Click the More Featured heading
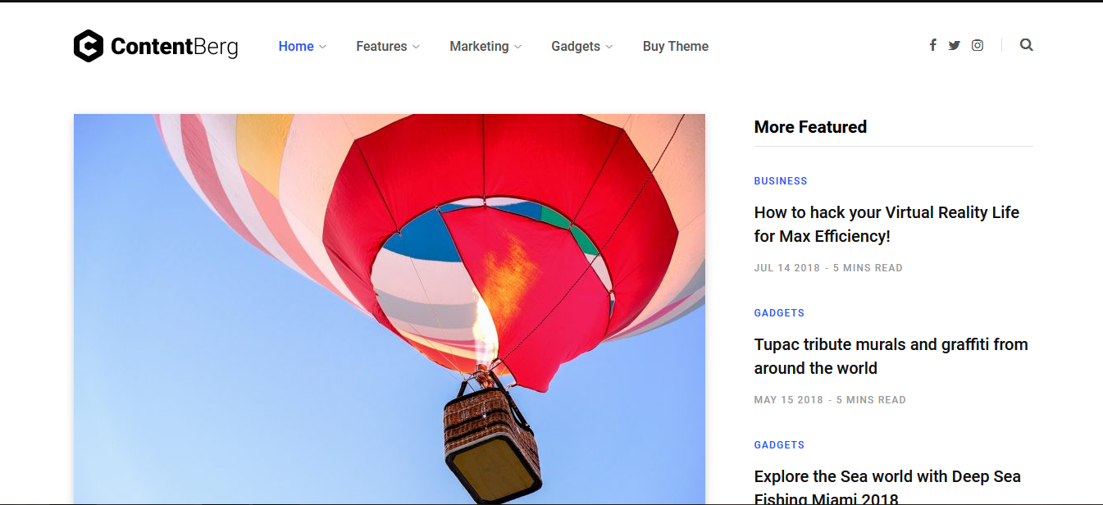Image resolution: width=1103 pixels, height=505 pixels. tap(810, 127)
